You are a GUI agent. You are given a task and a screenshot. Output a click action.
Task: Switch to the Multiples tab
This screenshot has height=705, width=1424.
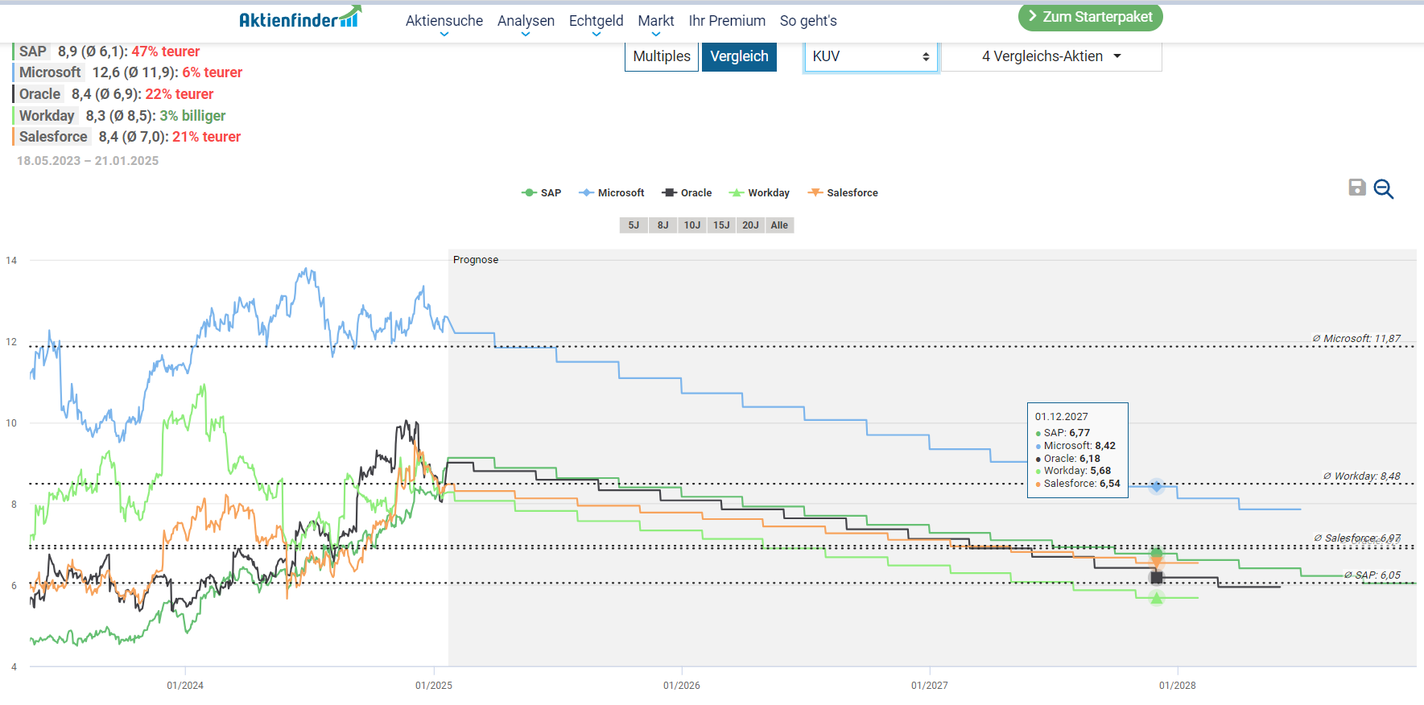(662, 56)
